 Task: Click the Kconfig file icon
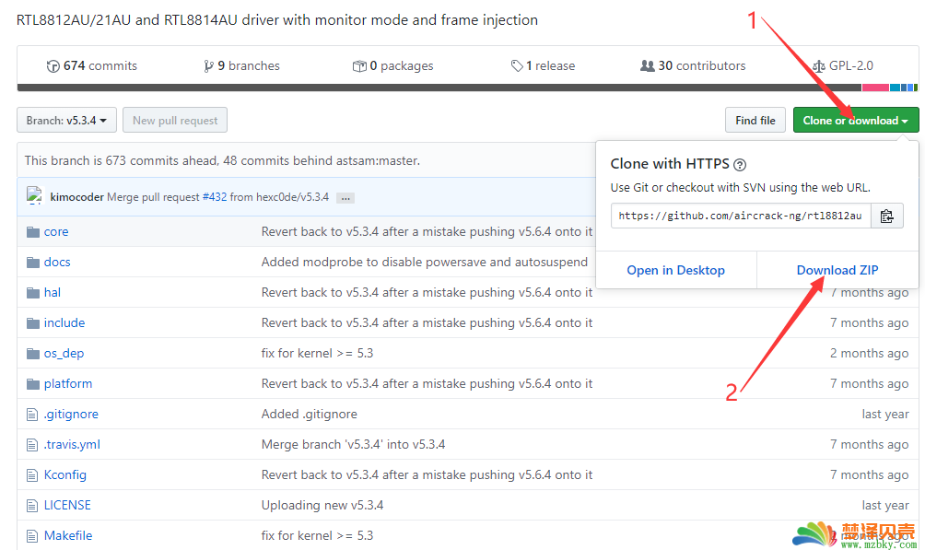click(32, 475)
